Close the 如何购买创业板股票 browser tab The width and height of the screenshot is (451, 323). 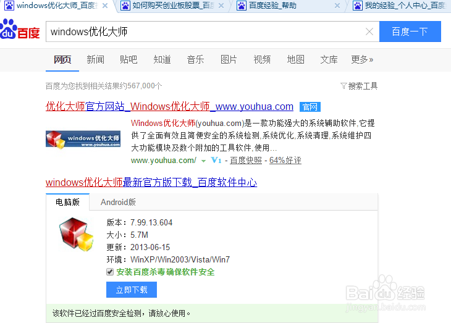click(x=221, y=6)
